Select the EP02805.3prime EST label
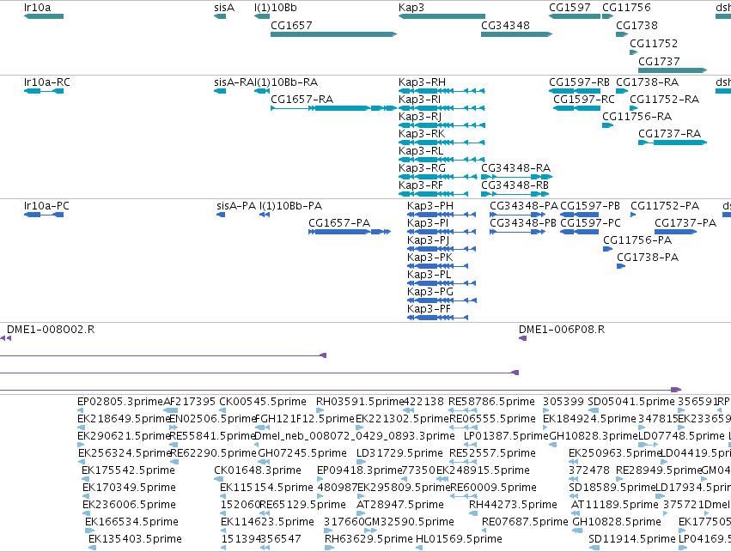Image resolution: width=731 pixels, height=552 pixels. [x=120, y=402]
